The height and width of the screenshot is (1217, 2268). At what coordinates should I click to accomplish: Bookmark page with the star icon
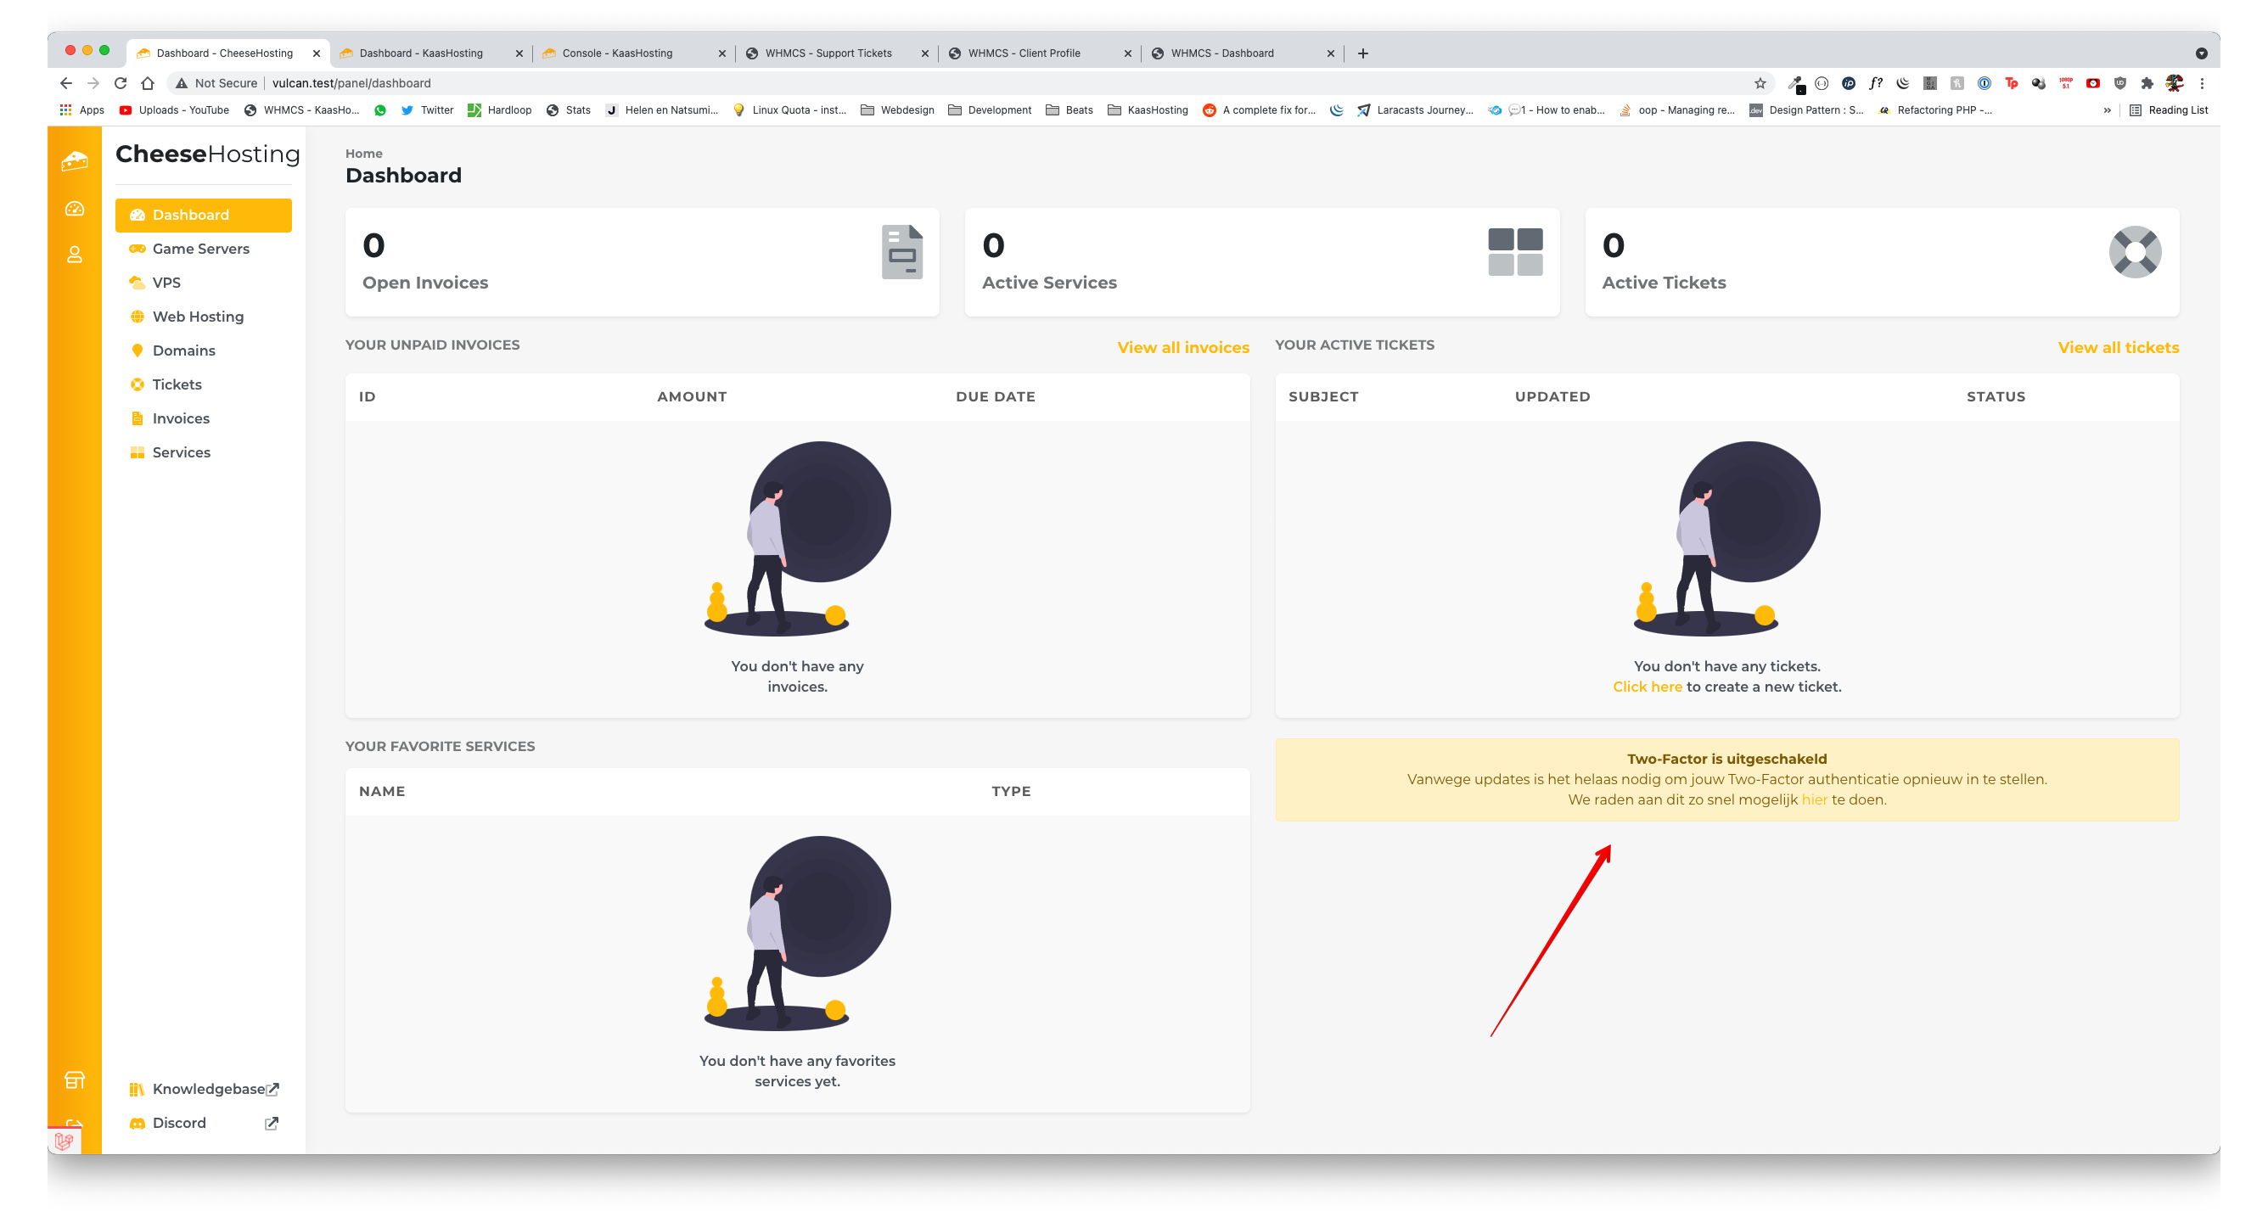1759,84
